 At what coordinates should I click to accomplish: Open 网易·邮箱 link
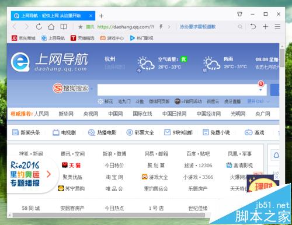tap(156, 154)
